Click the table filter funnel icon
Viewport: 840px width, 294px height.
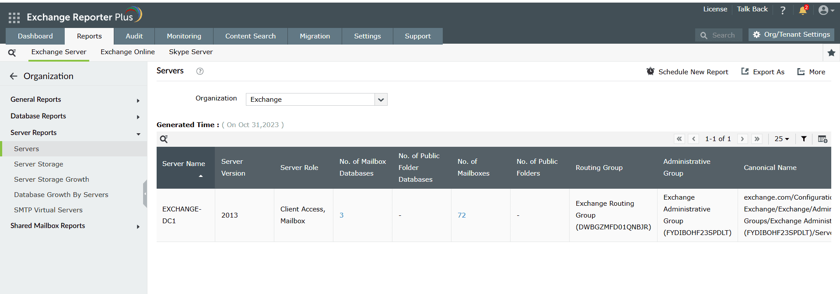pos(804,139)
